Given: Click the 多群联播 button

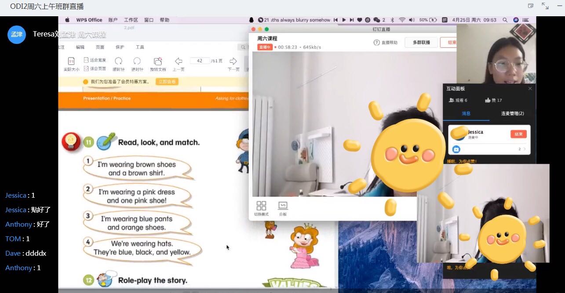Looking at the screenshot, I should click(x=421, y=43).
